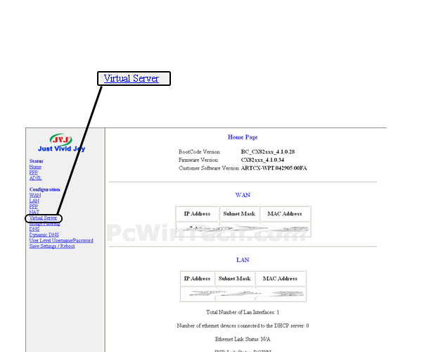
Task: Click Ethernet Link Status: N/A text
Action: (243, 339)
